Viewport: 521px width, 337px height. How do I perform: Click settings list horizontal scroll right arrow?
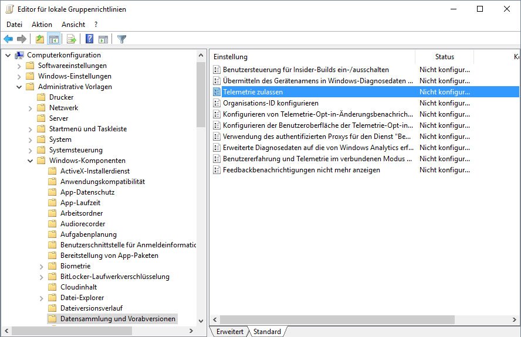(x=515, y=320)
